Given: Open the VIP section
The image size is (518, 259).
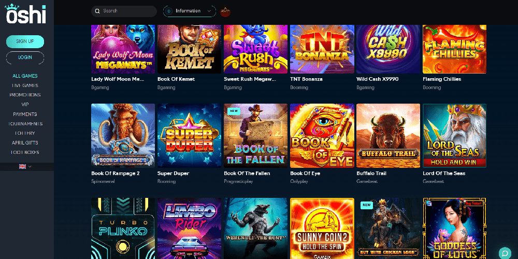Looking at the screenshot, I should [x=25, y=105].
